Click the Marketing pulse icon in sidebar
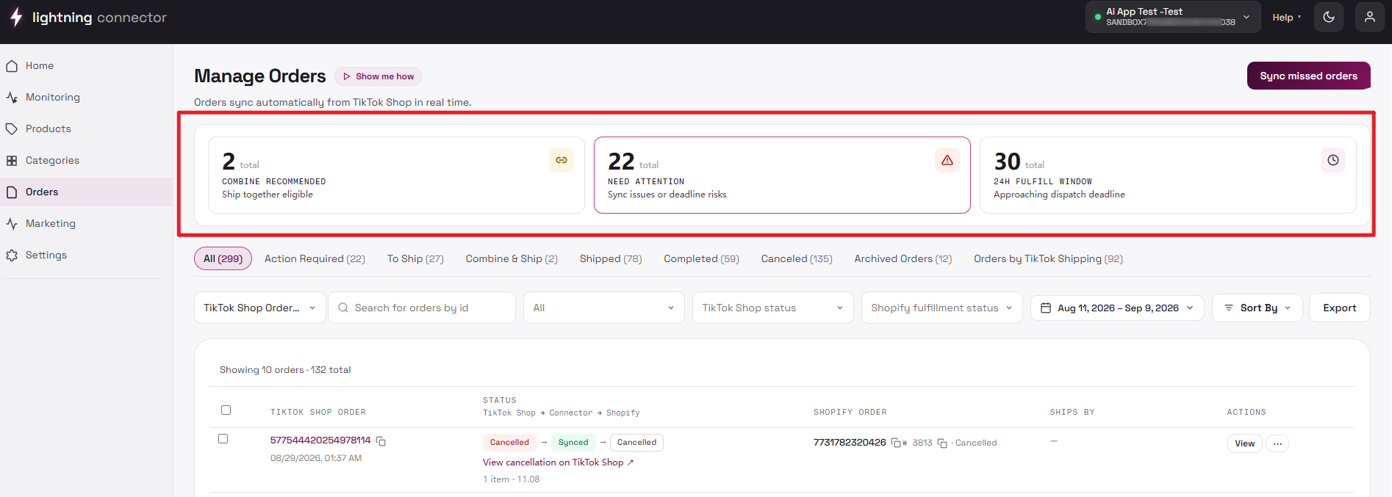1392x497 pixels. pyautogui.click(x=12, y=224)
